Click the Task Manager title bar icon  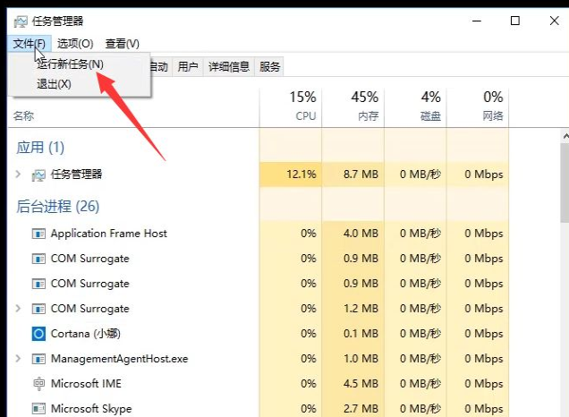tap(21, 21)
